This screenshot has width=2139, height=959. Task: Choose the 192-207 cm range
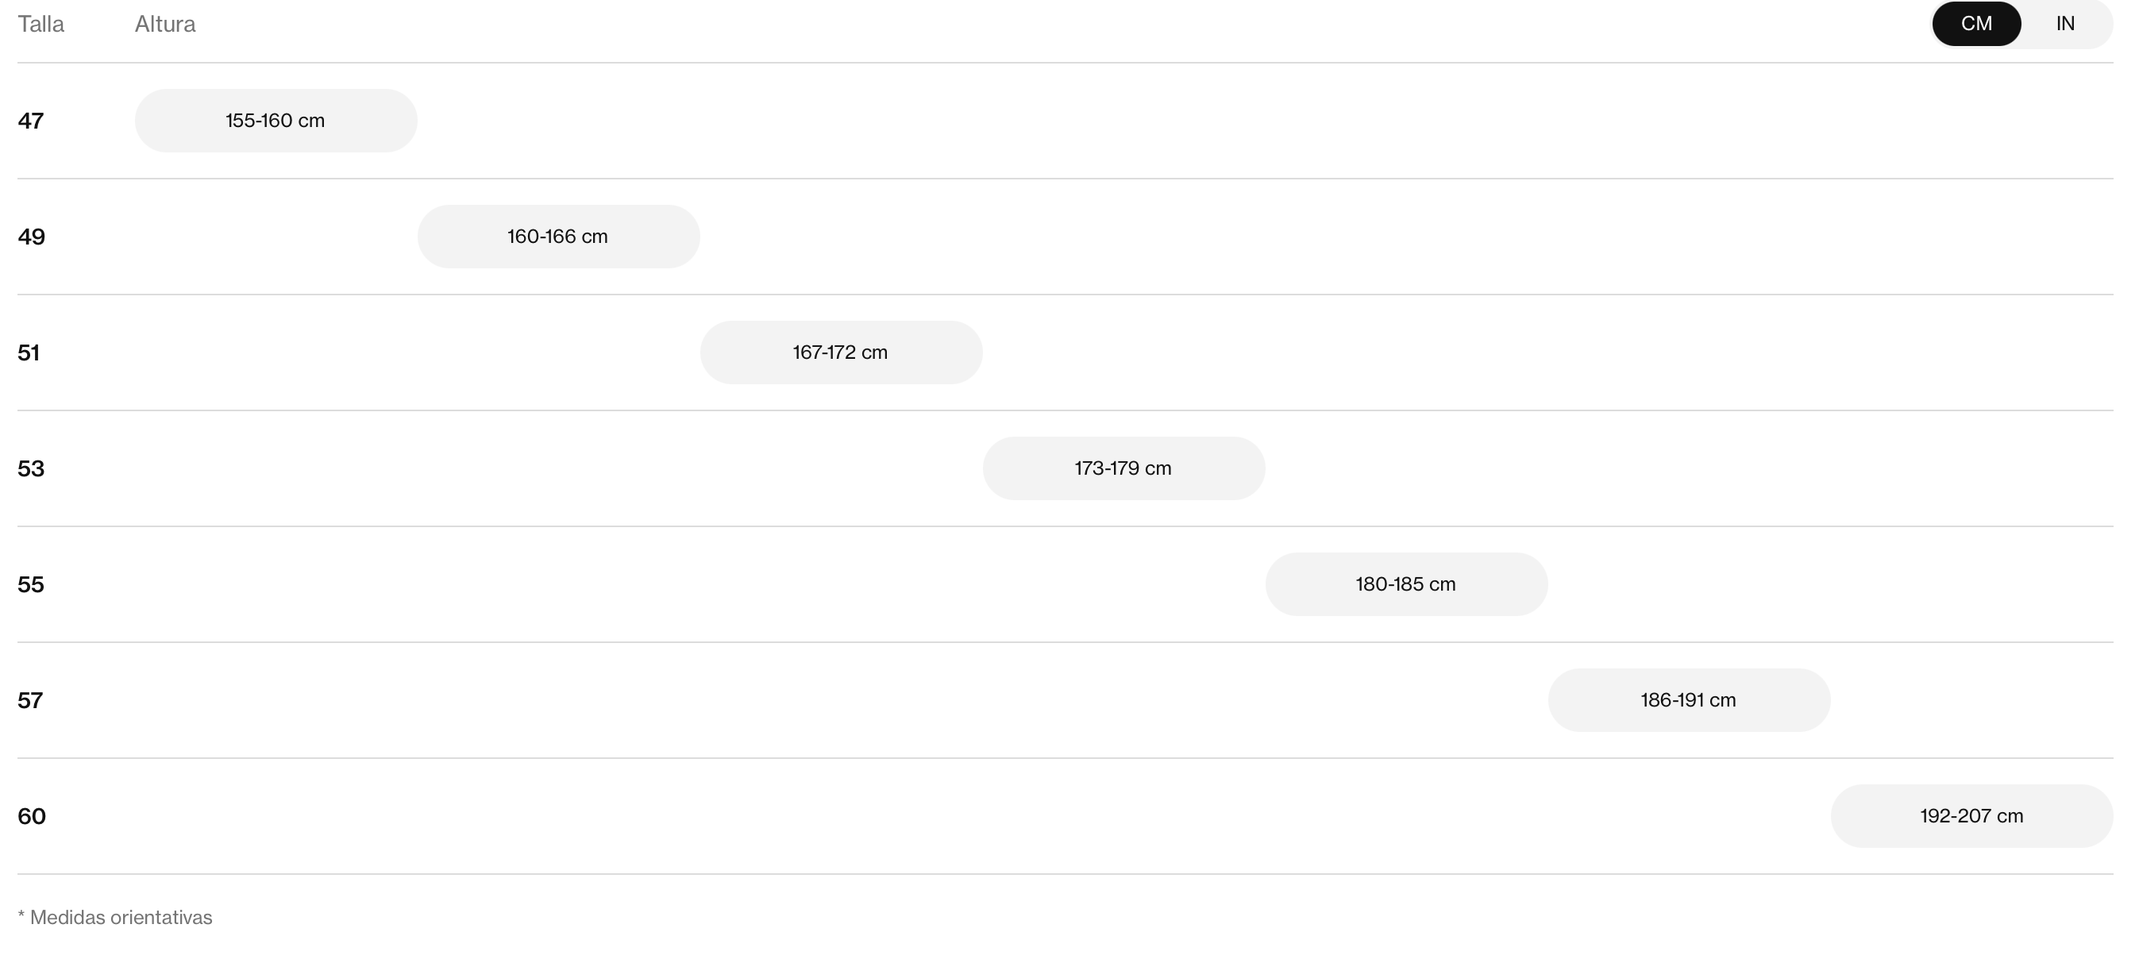point(1971,816)
